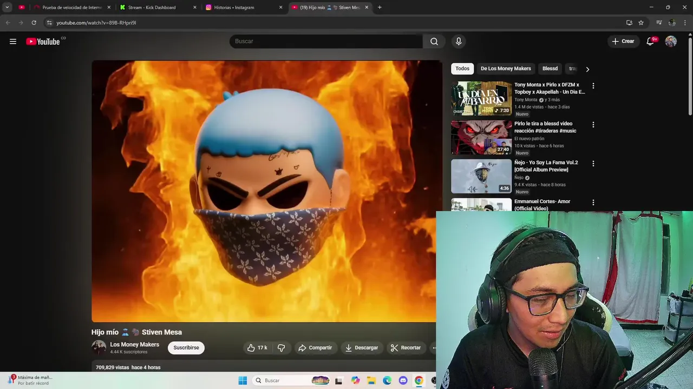Bookmark this page with the star
693x389 pixels.
click(641, 23)
